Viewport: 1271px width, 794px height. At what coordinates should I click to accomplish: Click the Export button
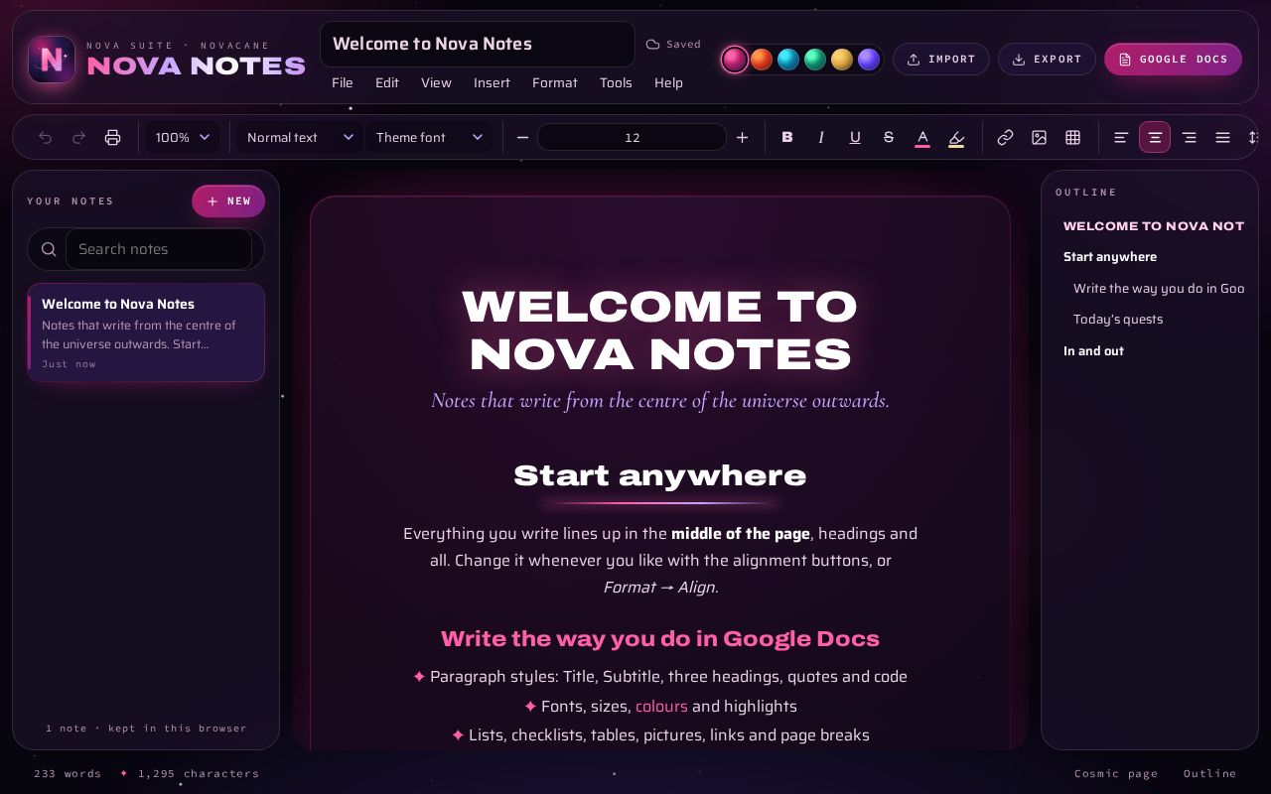click(x=1047, y=59)
